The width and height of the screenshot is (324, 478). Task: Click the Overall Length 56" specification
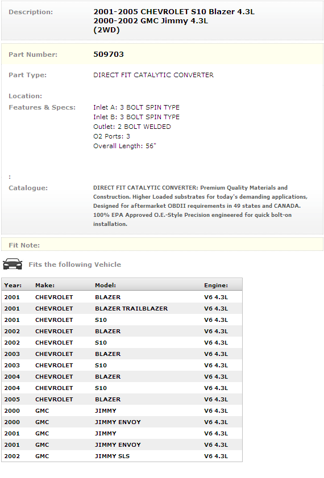[124, 146]
